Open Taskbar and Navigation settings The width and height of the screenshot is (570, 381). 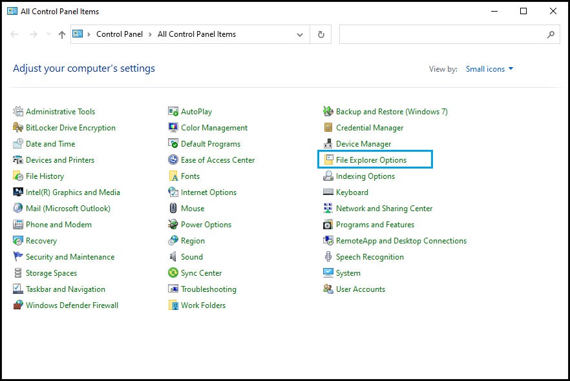coord(65,289)
